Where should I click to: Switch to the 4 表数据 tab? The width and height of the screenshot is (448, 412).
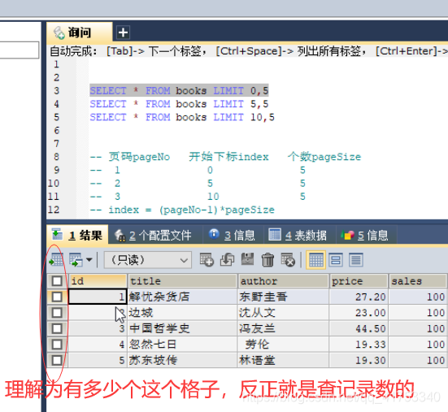pyautogui.click(x=298, y=236)
